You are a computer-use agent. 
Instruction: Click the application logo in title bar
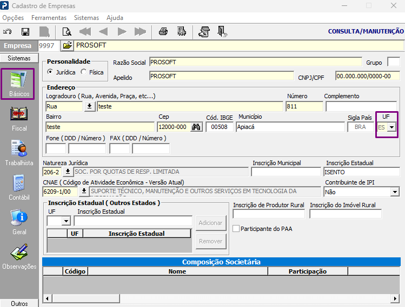click(x=4, y=6)
